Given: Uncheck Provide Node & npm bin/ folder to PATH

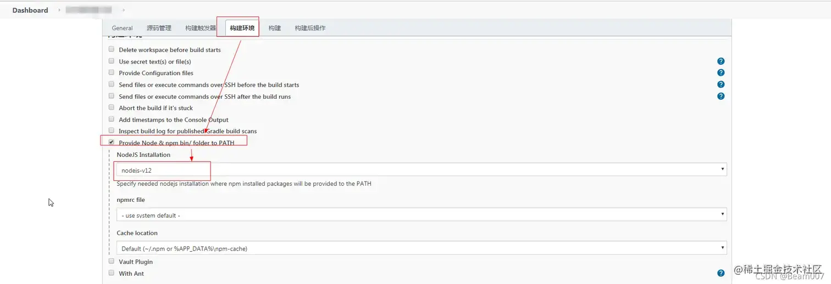Looking at the screenshot, I should pos(111,142).
